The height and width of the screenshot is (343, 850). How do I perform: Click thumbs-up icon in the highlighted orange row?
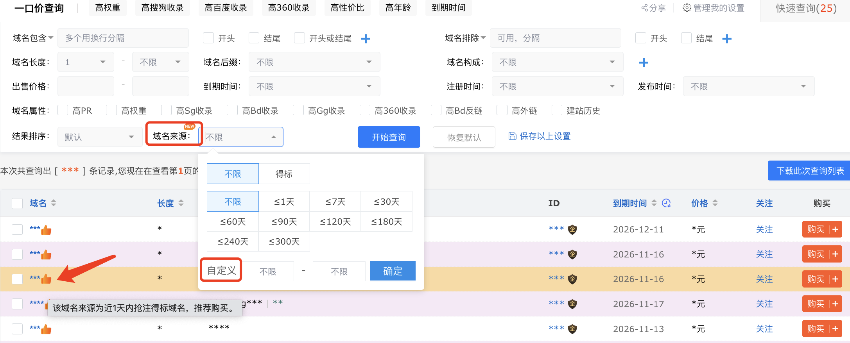(x=46, y=279)
